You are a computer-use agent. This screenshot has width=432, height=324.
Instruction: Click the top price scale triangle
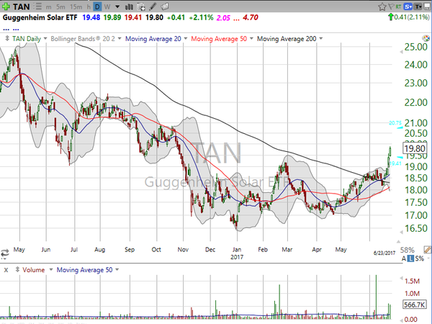tap(401, 52)
